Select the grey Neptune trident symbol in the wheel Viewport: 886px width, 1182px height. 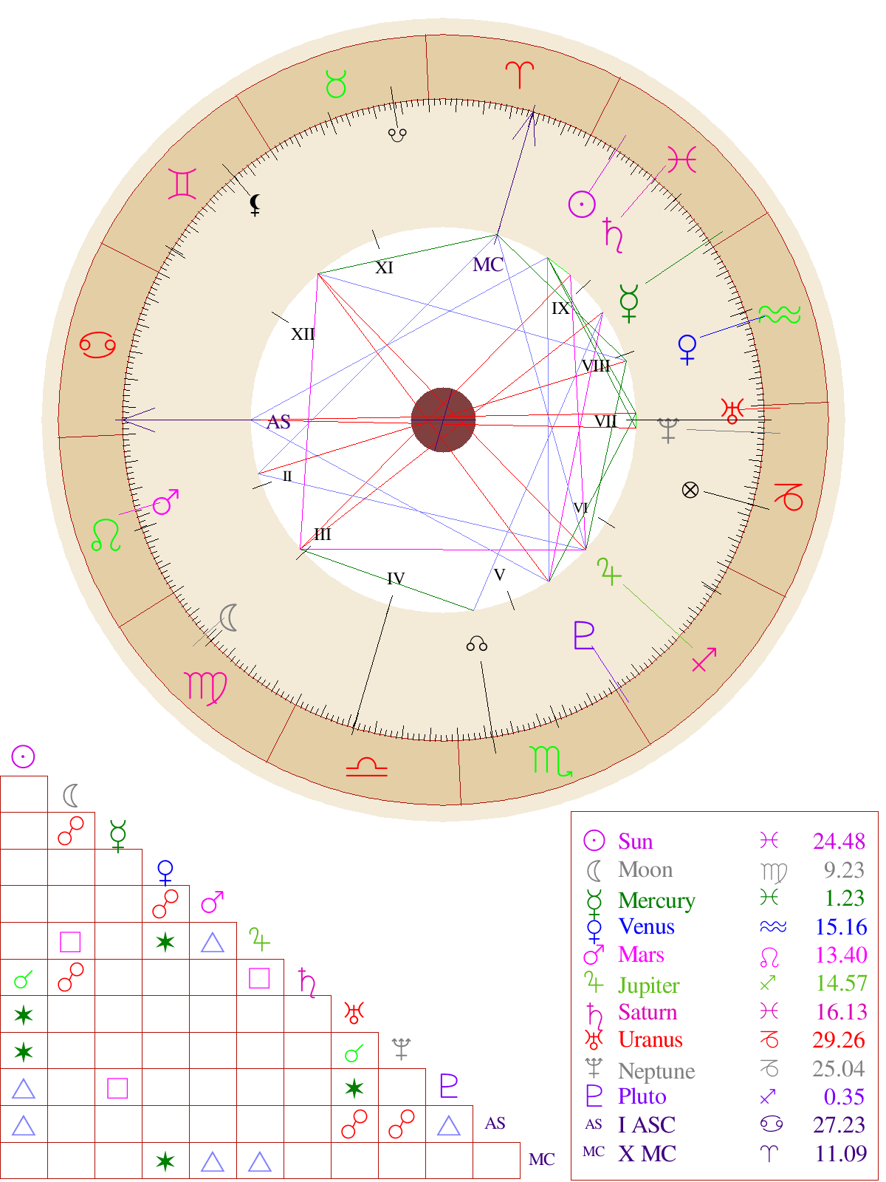(668, 430)
